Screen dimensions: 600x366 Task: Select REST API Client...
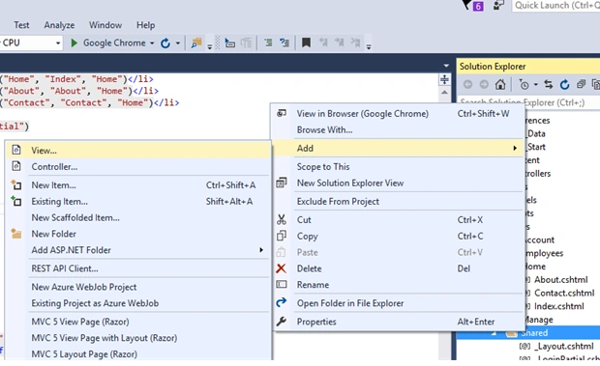(x=138, y=268)
